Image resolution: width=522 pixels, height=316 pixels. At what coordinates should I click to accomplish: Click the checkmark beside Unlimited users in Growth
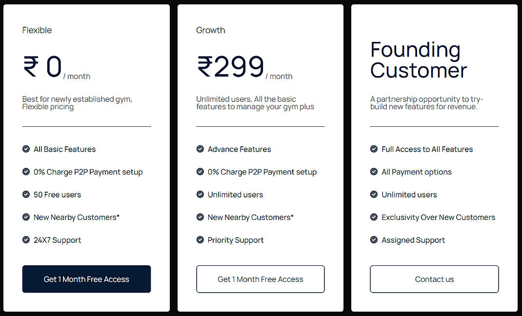tap(200, 195)
